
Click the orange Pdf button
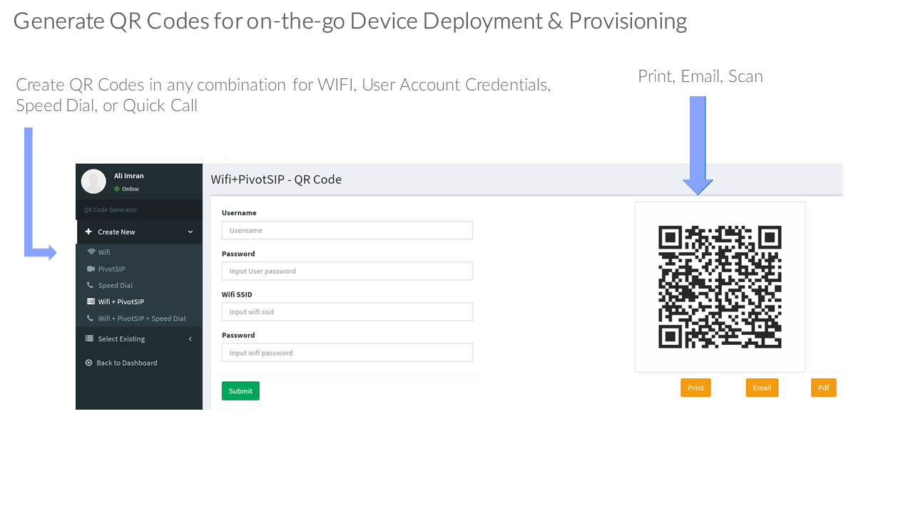pyautogui.click(x=823, y=388)
